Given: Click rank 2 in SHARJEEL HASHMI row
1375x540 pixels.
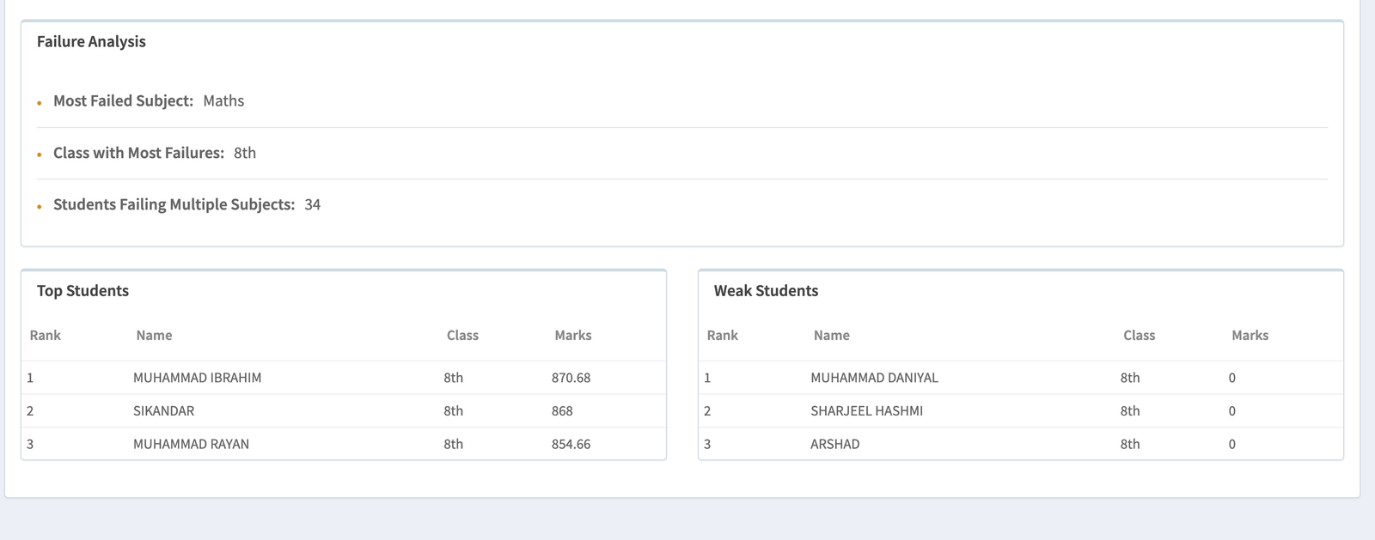Looking at the screenshot, I should tap(707, 411).
